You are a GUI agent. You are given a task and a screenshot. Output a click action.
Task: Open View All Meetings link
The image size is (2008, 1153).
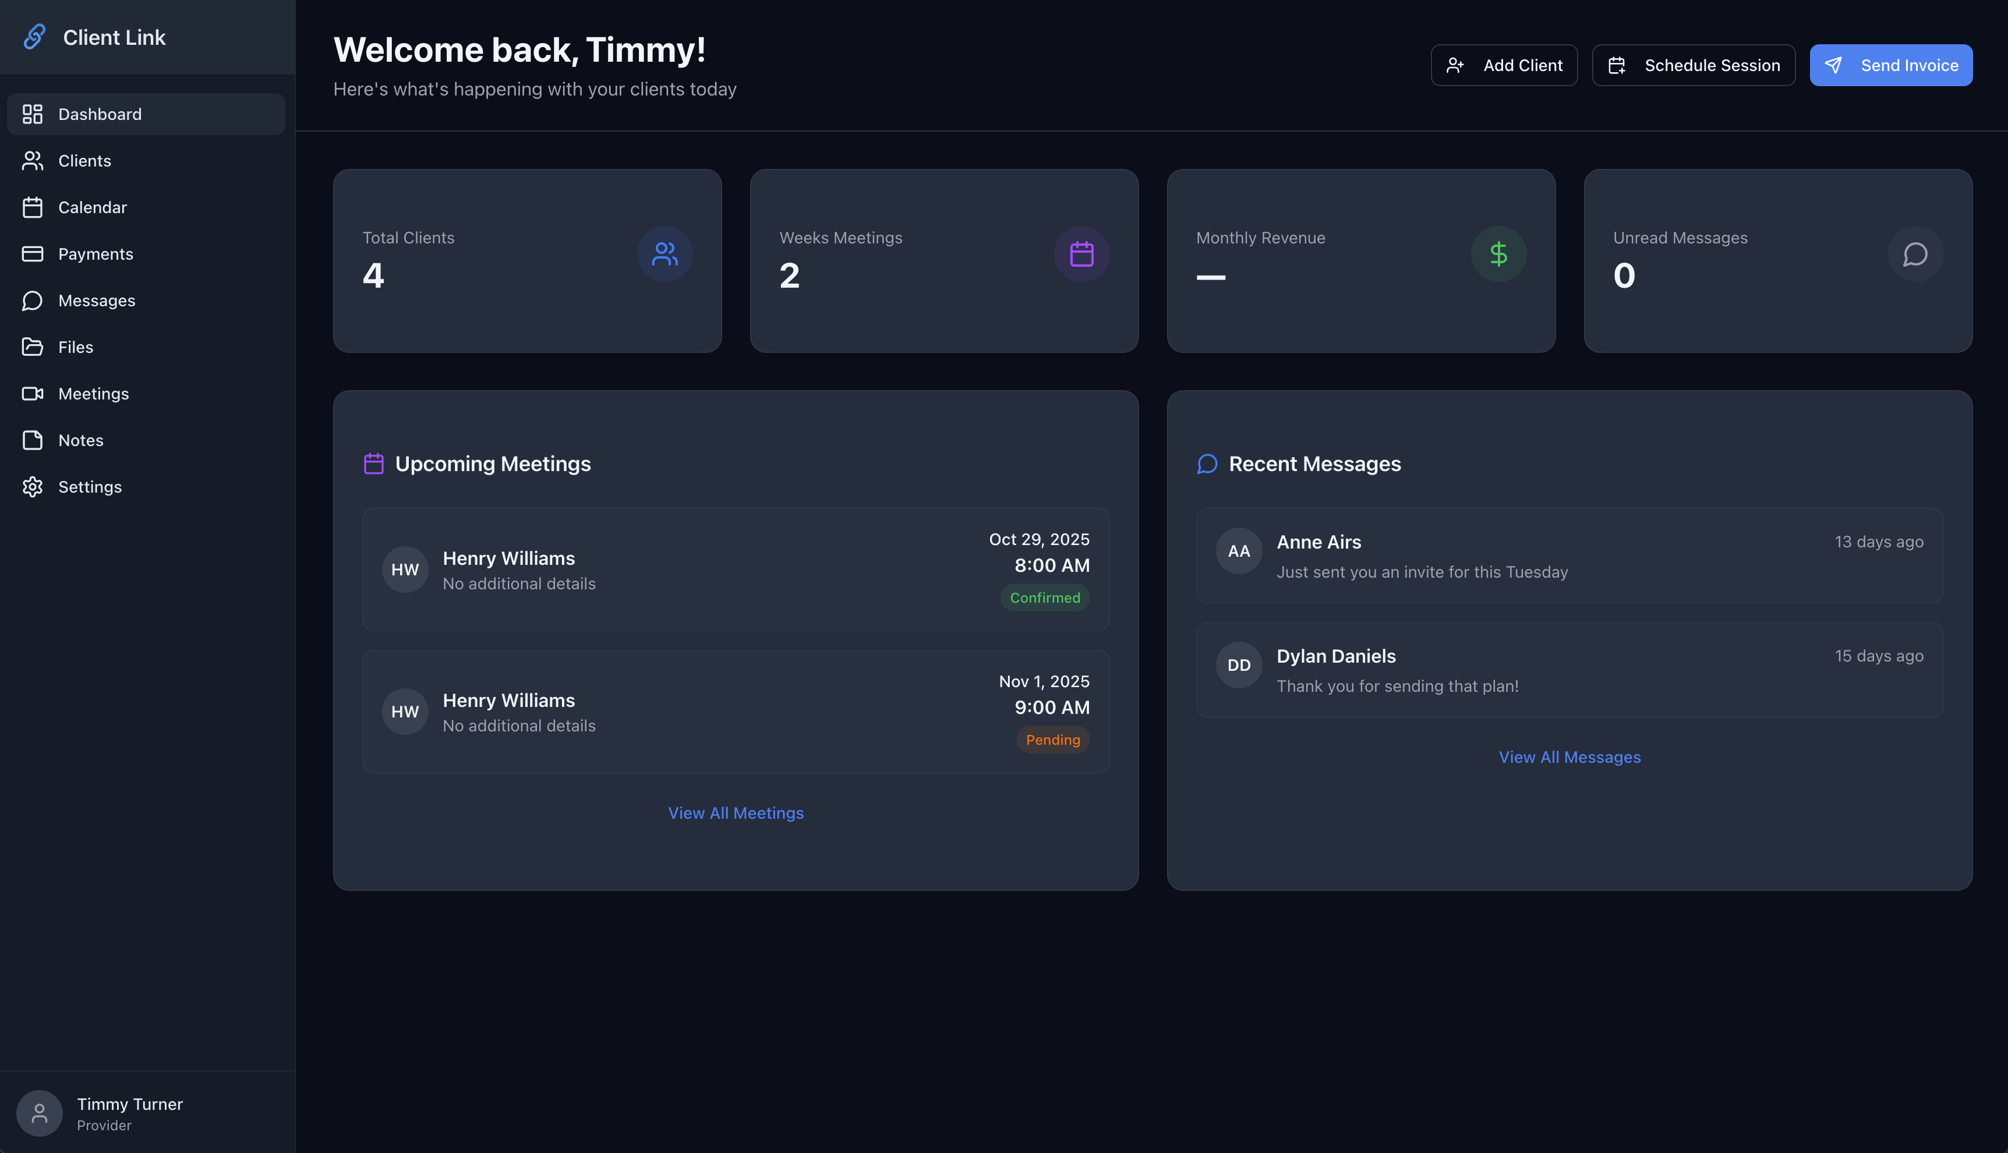pyautogui.click(x=735, y=812)
